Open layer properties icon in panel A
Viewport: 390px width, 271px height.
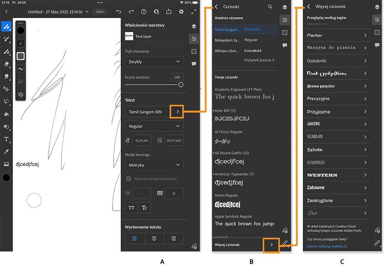194,39
